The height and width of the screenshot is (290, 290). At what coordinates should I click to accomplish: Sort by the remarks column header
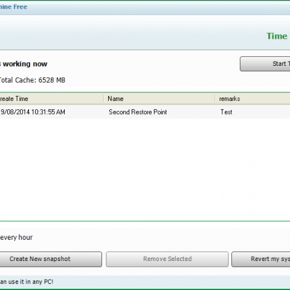(x=253, y=98)
